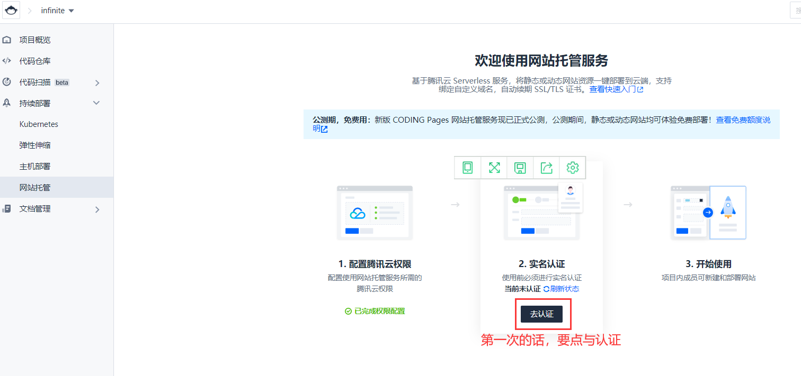Open the settings gear icon in the toolbar
Viewport: 801px width, 376px height.
point(572,168)
